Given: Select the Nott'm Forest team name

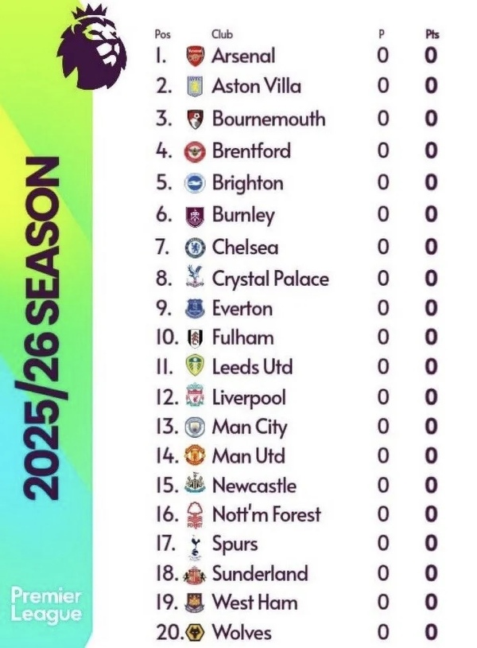Looking at the screenshot, I should point(266,515).
